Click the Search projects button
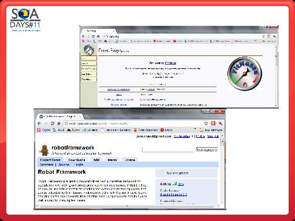Screen dimensions: 295x221 pyautogui.click(x=207, y=149)
